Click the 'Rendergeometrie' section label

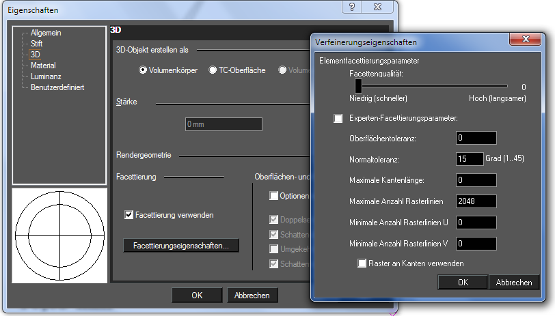[x=144, y=155]
